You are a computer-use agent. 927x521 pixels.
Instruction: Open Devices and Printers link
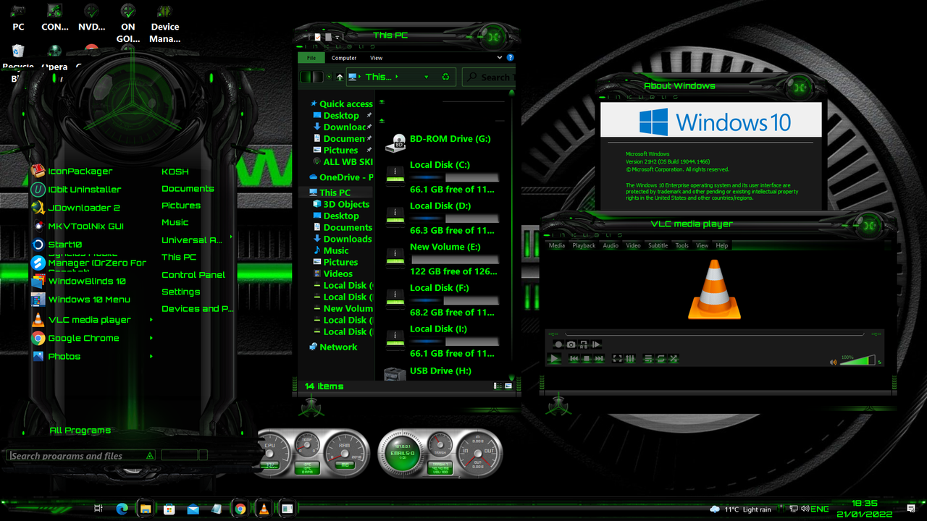[197, 309]
